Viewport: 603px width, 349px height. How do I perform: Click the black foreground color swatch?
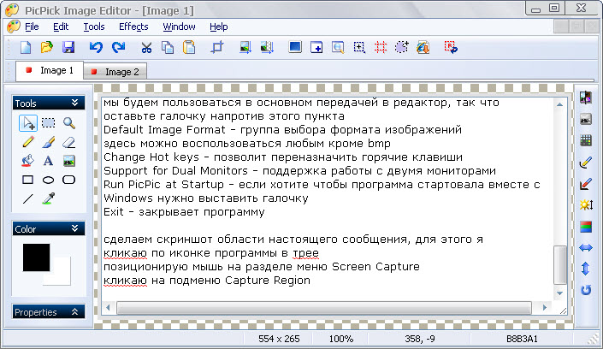(36, 257)
